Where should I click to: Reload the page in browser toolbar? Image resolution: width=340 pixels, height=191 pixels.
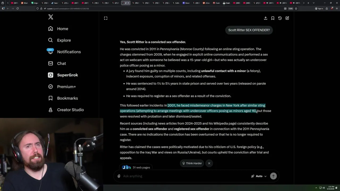(x=18, y=8)
